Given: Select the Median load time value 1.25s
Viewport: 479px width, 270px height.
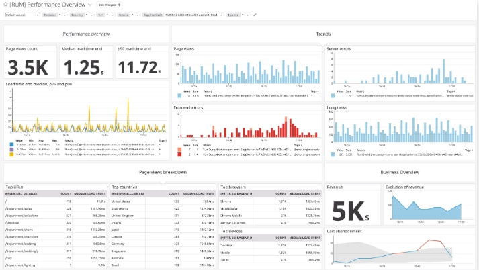Looking at the screenshot, I should click(x=84, y=67).
